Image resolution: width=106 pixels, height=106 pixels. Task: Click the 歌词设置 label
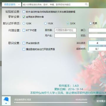pyautogui.click(x=14, y=43)
